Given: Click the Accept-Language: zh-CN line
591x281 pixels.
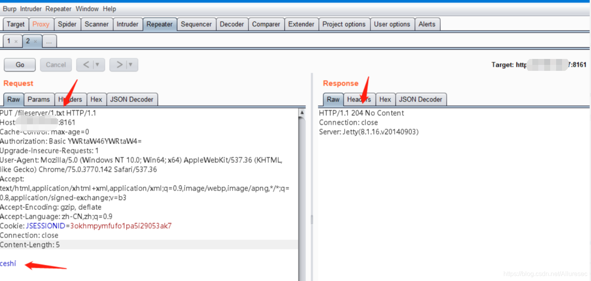Looking at the screenshot, I should pos(56,216).
